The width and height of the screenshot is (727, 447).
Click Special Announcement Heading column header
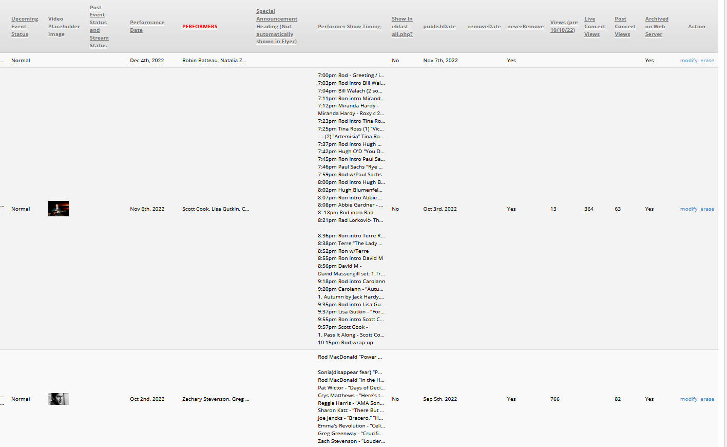pyautogui.click(x=276, y=27)
